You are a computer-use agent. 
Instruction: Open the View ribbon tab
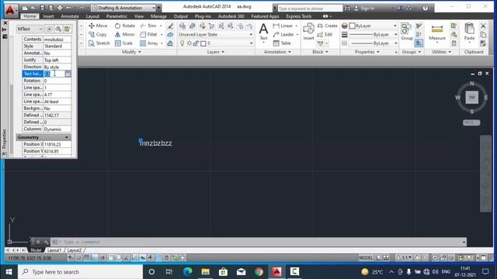click(x=139, y=16)
